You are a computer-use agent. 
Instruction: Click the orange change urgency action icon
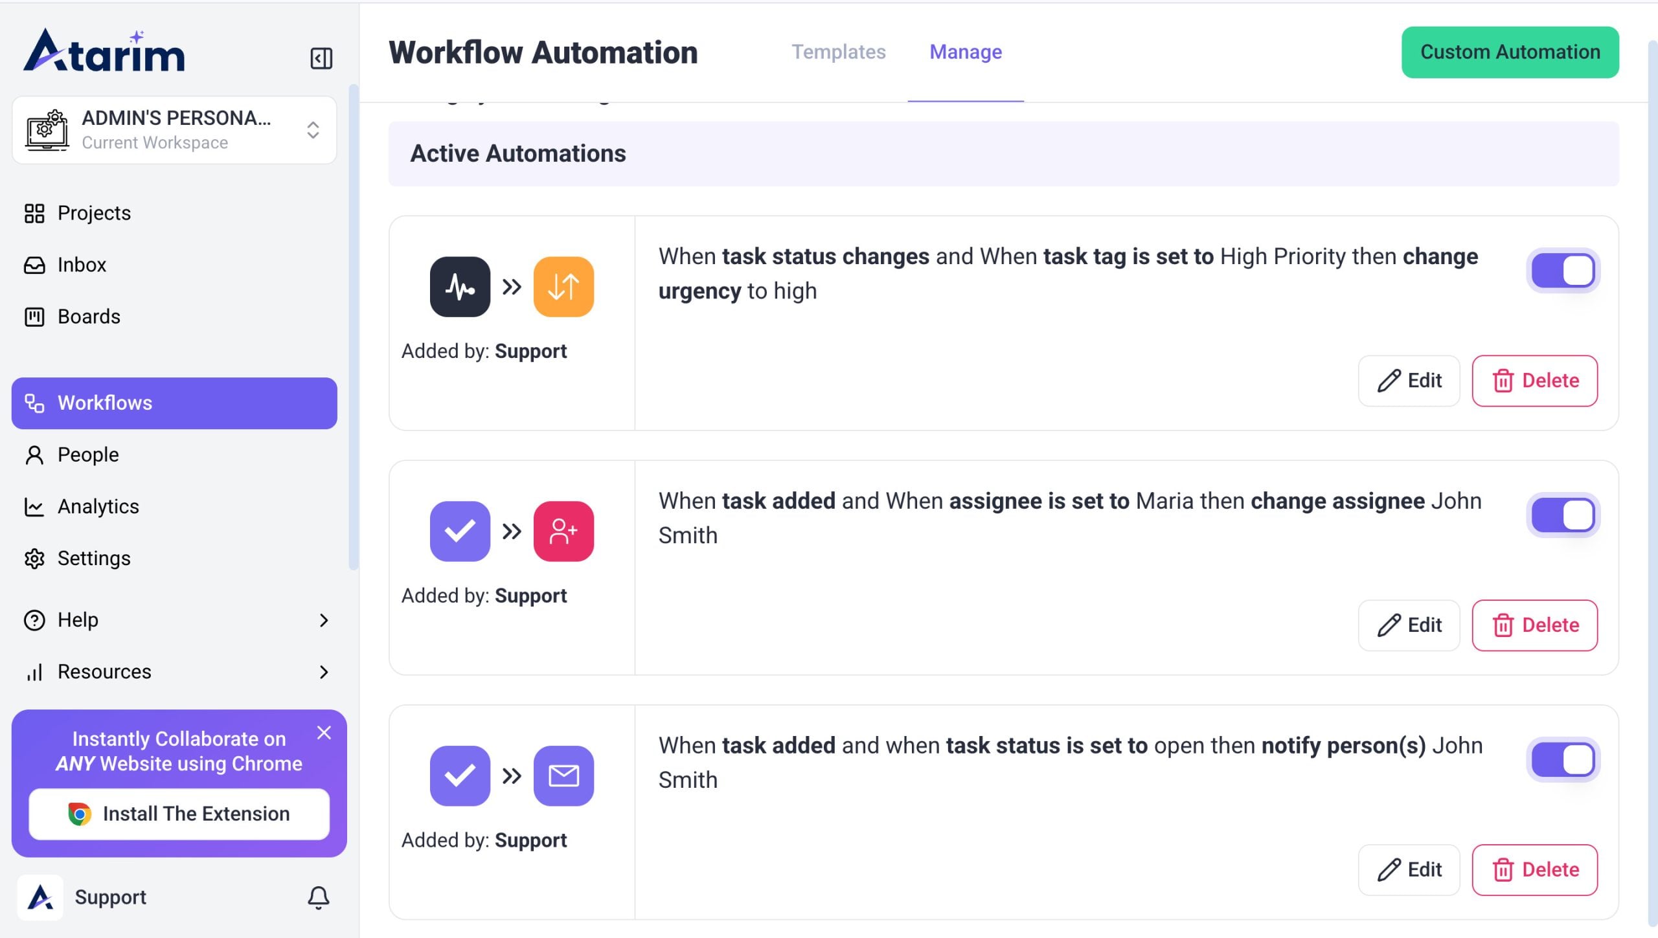[563, 287]
